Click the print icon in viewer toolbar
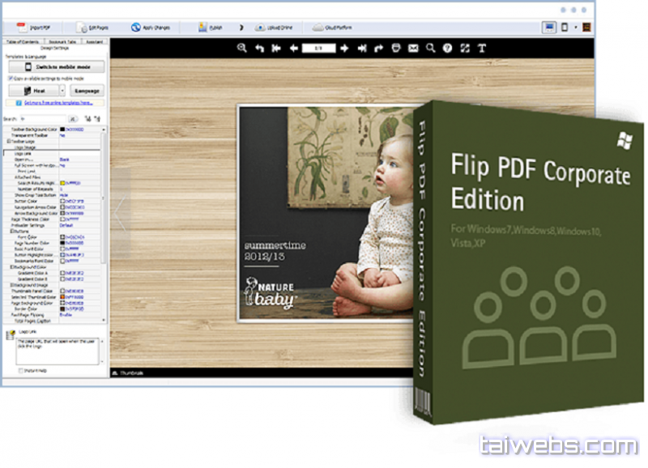 click(x=396, y=49)
